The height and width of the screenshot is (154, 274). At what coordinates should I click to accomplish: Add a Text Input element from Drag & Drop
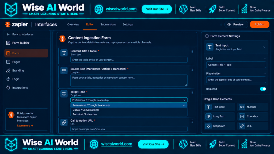click(219, 107)
